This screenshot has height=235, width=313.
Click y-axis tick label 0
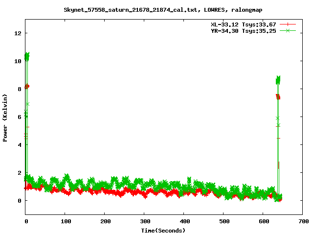[x=20, y=201]
